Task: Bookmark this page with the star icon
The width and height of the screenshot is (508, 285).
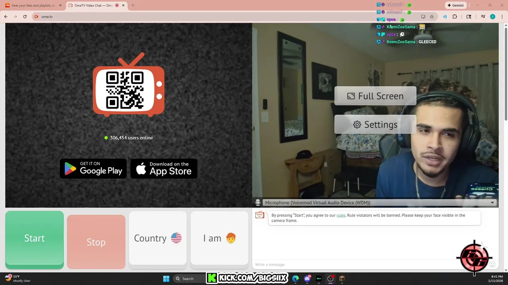Action: pos(432,17)
